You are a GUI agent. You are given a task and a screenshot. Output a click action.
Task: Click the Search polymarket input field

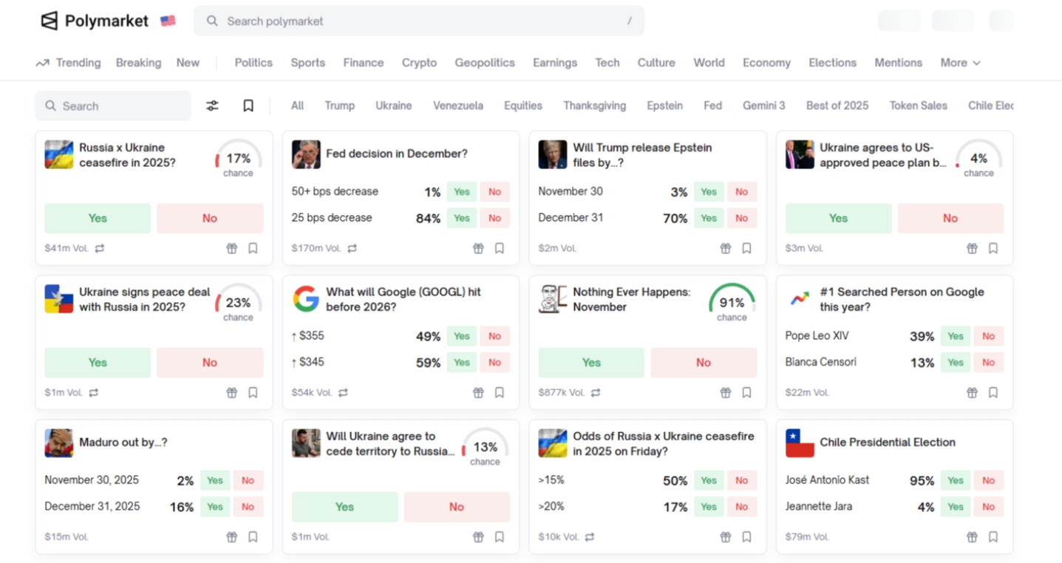click(419, 21)
